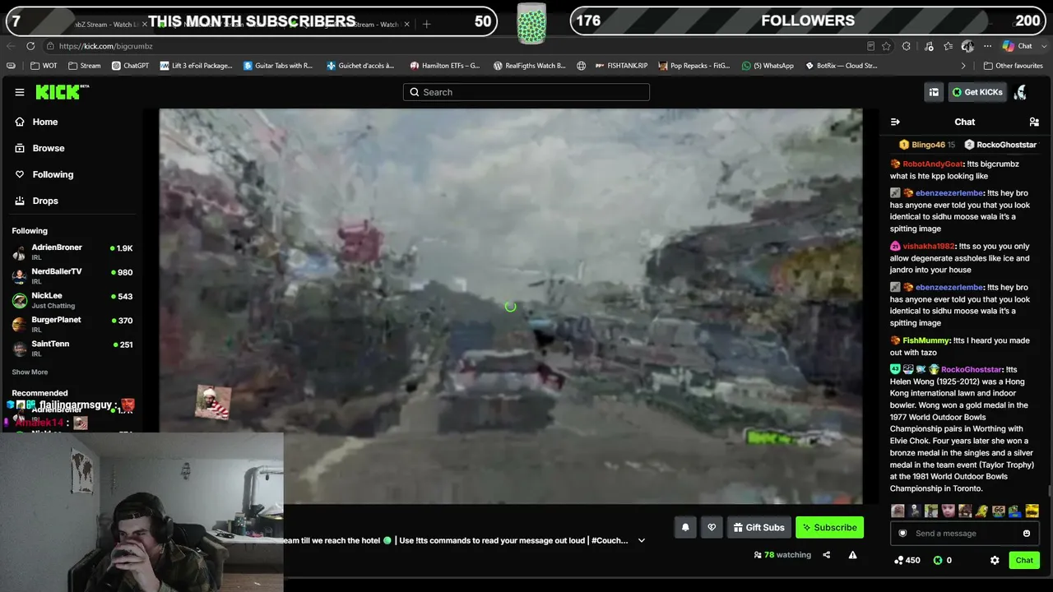Open the Other favourites folder
This screenshot has height=592, width=1053.
[1013, 66]
